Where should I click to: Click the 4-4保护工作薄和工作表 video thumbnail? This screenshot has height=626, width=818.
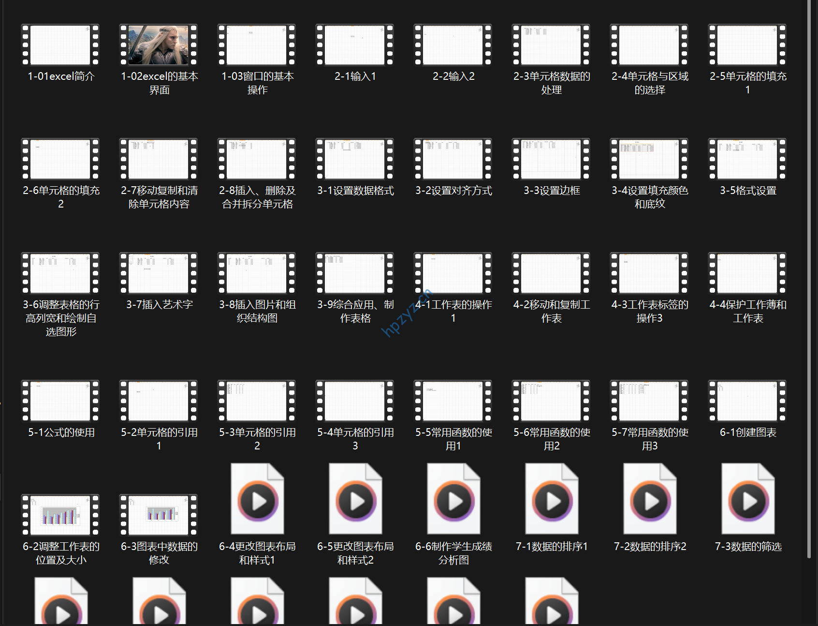click(747, 273)
